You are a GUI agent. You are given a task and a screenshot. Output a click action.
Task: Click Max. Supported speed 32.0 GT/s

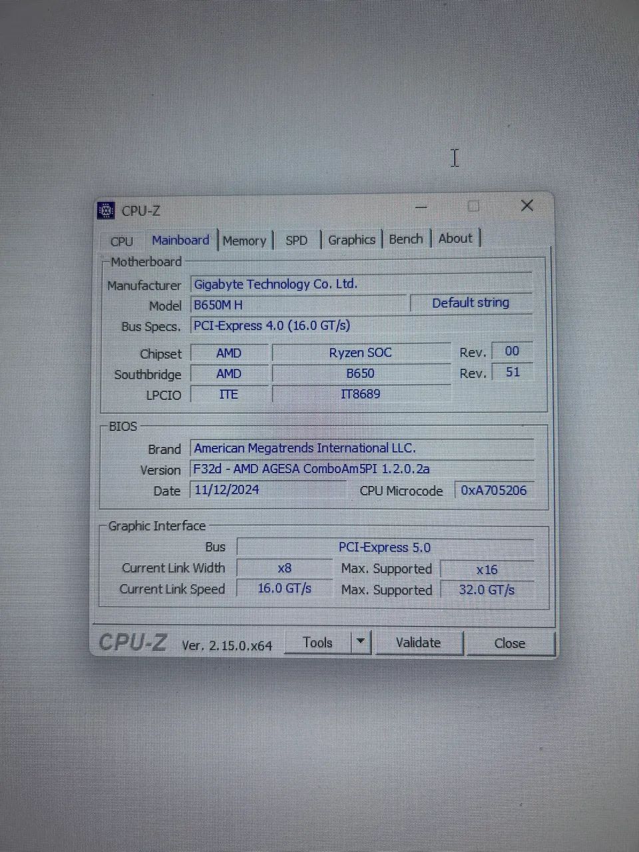pyautogui.click(x=487, y=590)
